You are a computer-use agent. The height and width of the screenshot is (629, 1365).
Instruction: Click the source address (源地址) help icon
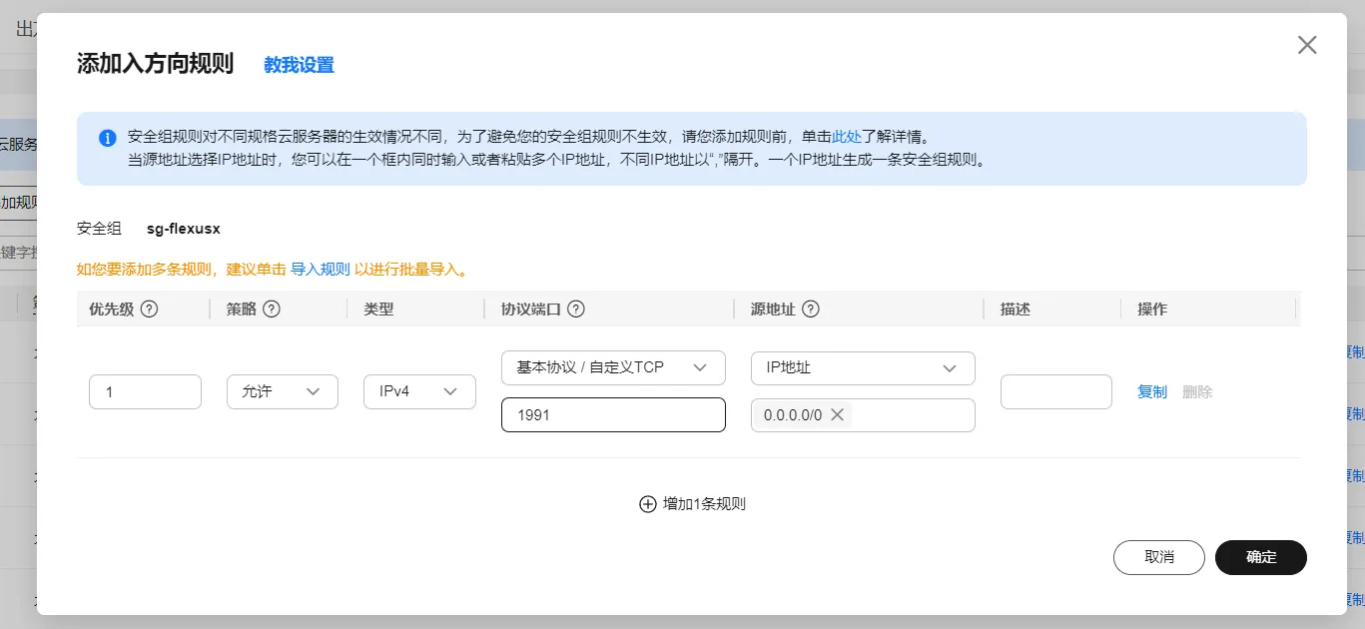pos(811,310)
